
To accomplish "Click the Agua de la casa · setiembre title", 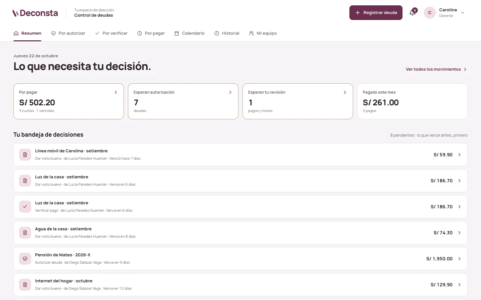I will (x=63, y=229).
